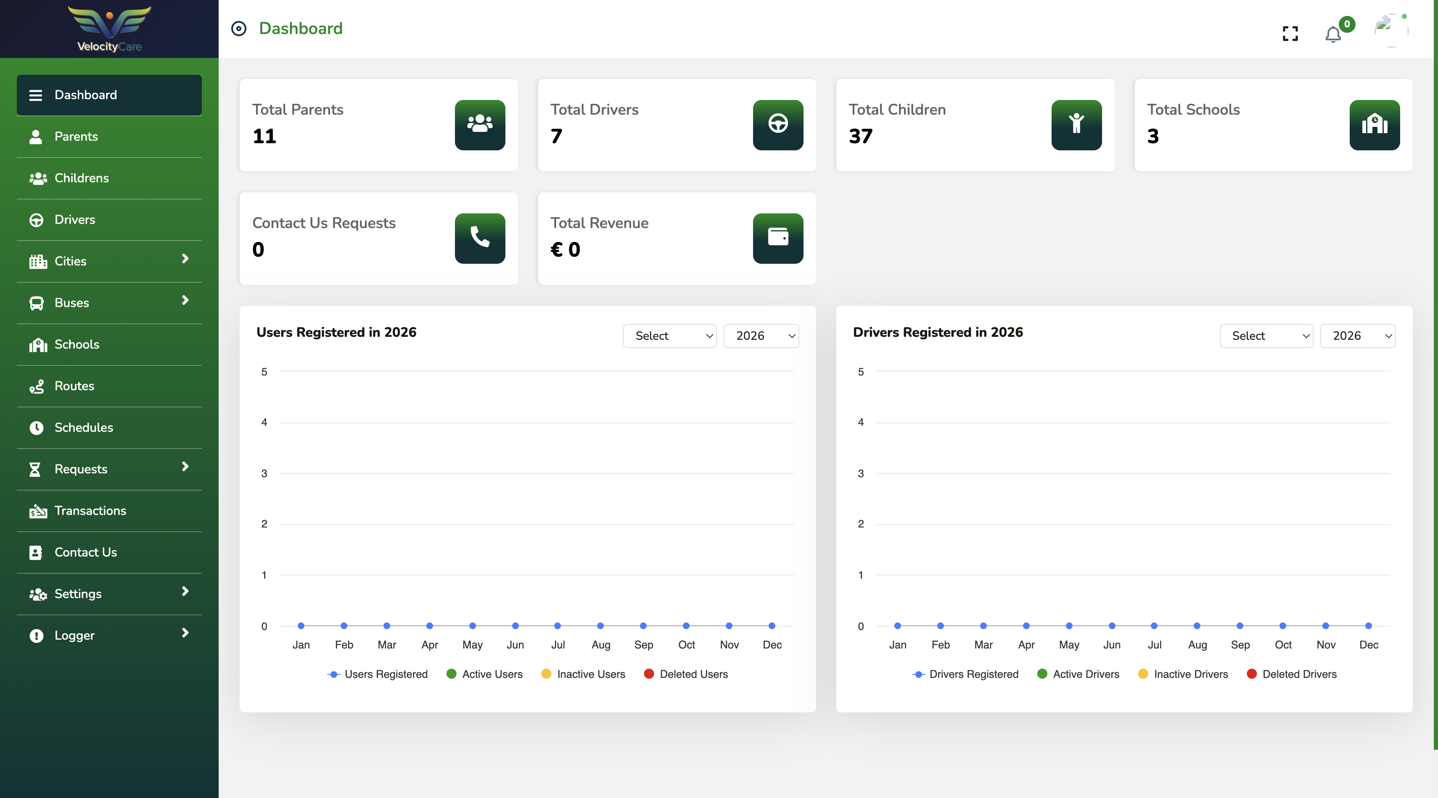Image resolution: width=1438 pixels, height=798 pixels.
Task: Select the Schedules clock icon
Action: 37,428
